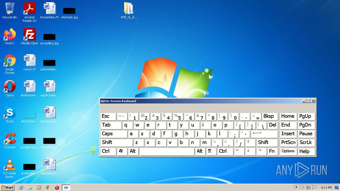The height and width of the screenshot is (191, 340).
Task: Select the Firefox desktop shortcut
Action: coord(10,37)
